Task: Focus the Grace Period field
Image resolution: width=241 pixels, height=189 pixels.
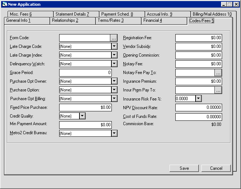Action: click(85, 73)
